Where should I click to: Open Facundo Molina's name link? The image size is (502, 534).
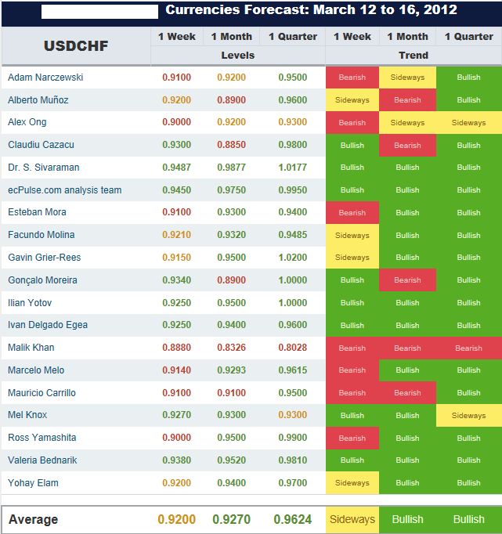click(x=42, y=235)
